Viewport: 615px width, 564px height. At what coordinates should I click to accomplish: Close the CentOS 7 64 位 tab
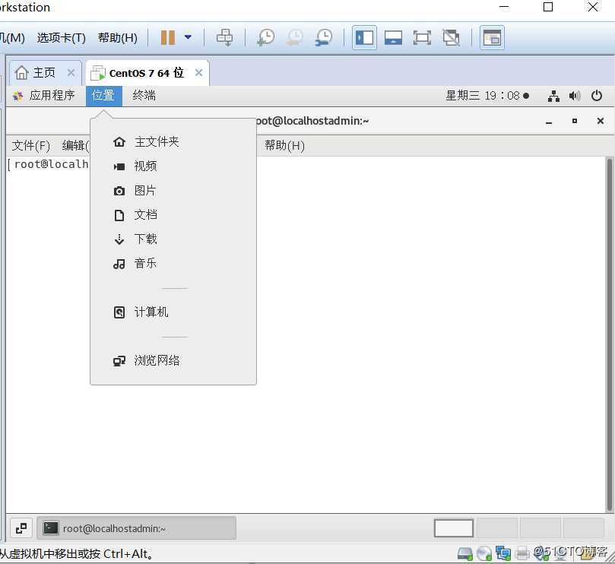coord(199,72)
